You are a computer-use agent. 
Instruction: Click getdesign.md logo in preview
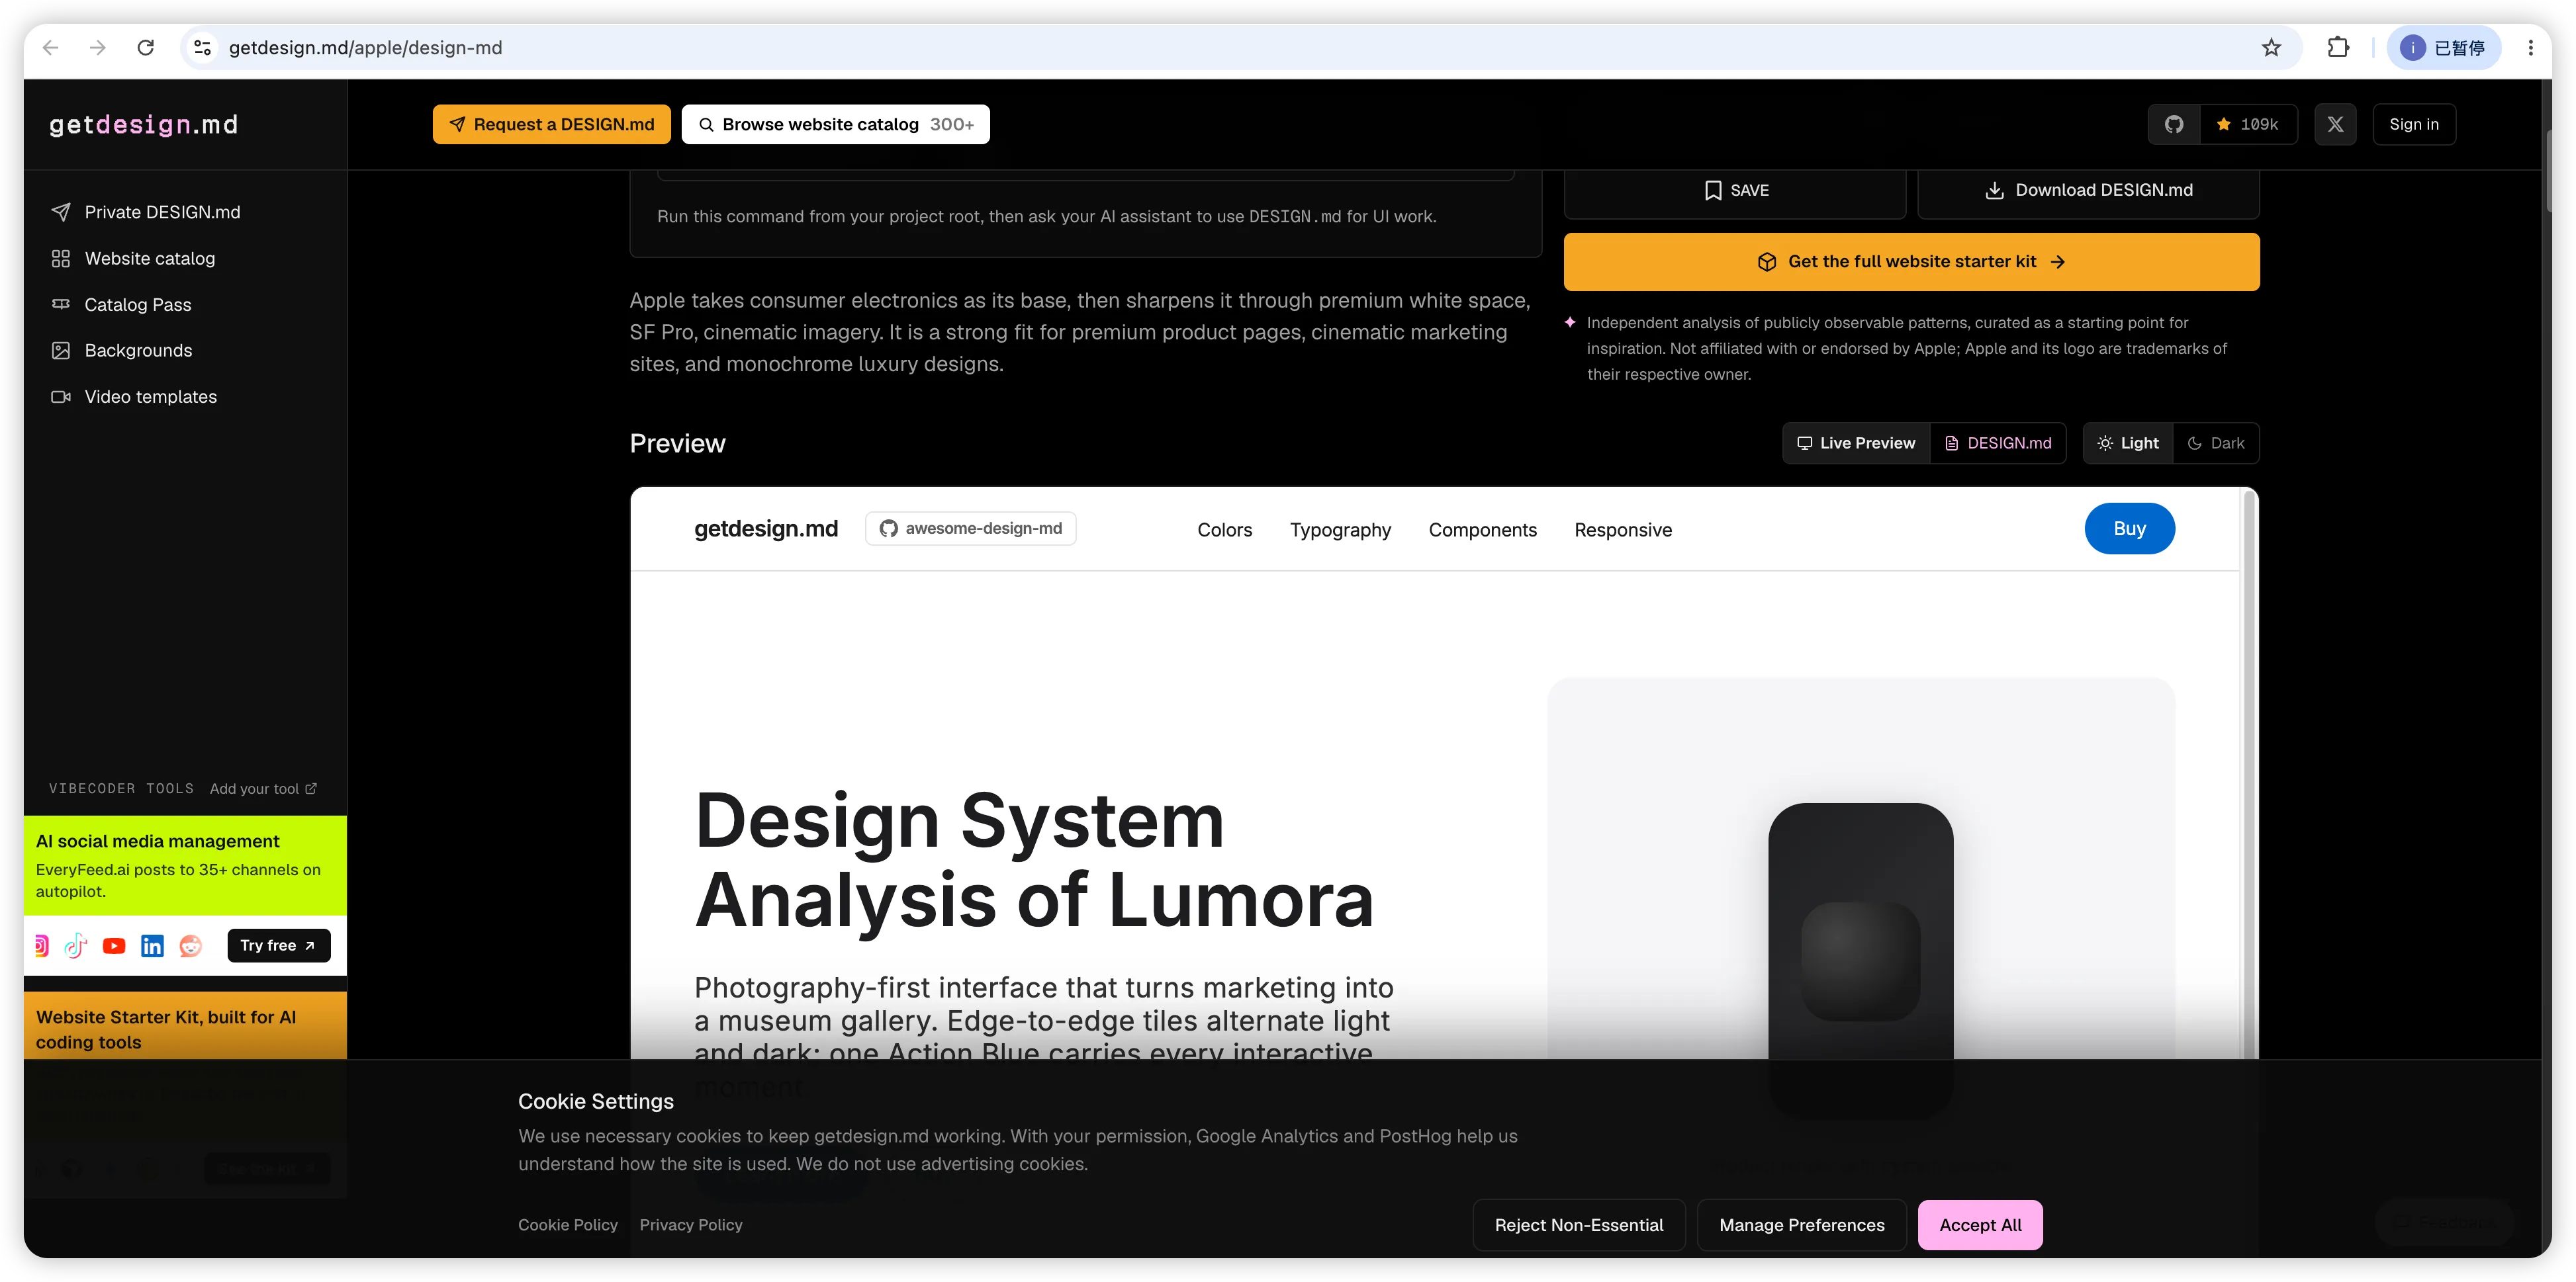point(766,529)
